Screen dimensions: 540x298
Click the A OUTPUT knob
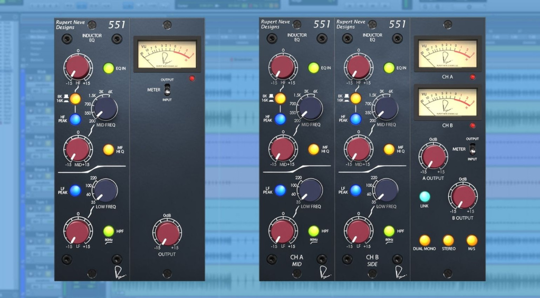(x=433, y=156)
